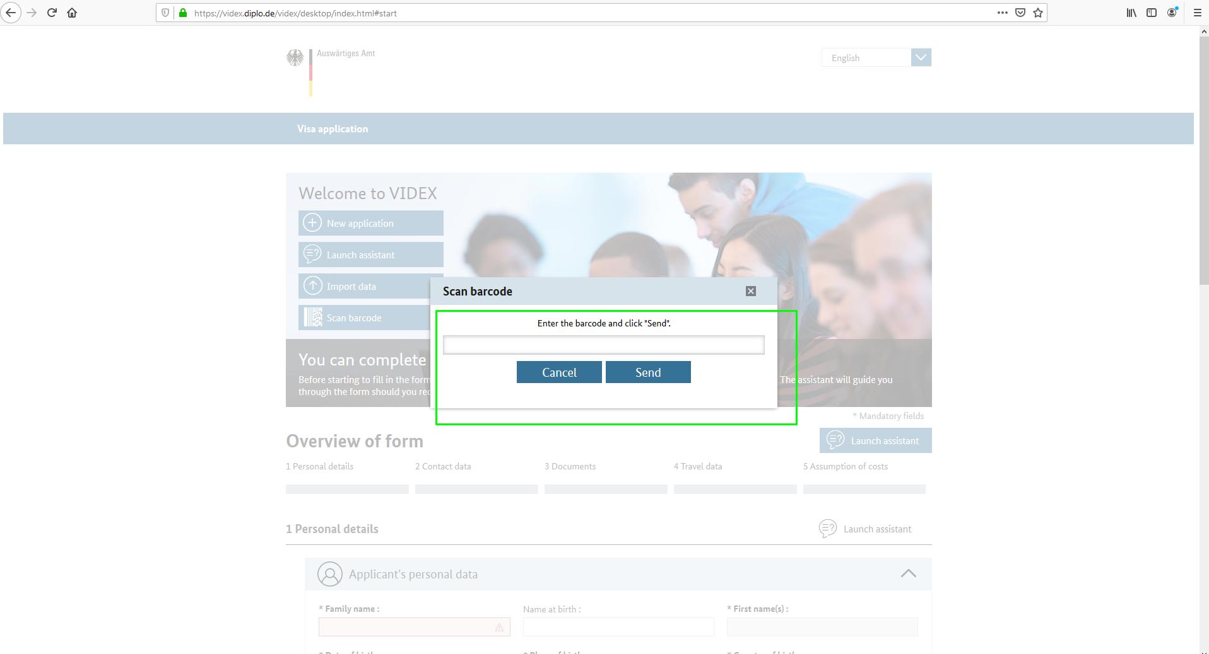The image size is (1209, 654).
Task: Go to the browser Home icon
Action: pyautogui.click(x=72, y=13)
